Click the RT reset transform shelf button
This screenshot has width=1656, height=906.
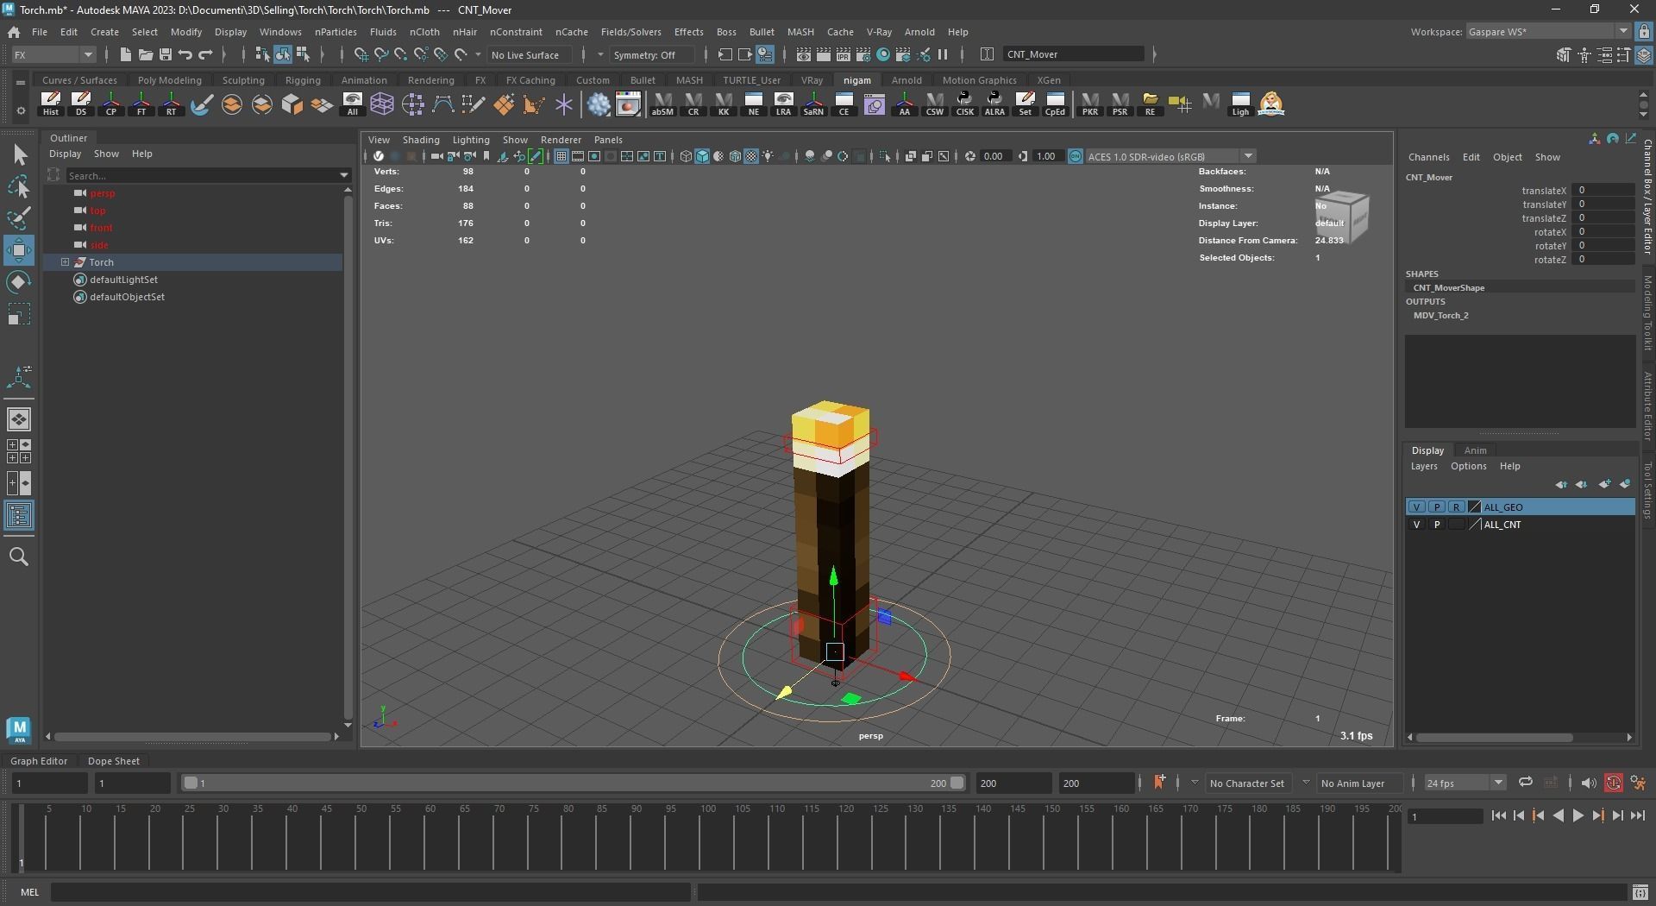click(x=172, y=104)
